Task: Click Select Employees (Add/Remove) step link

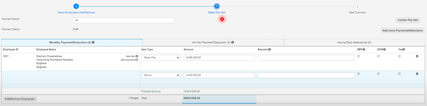Action: pos(76,13)
